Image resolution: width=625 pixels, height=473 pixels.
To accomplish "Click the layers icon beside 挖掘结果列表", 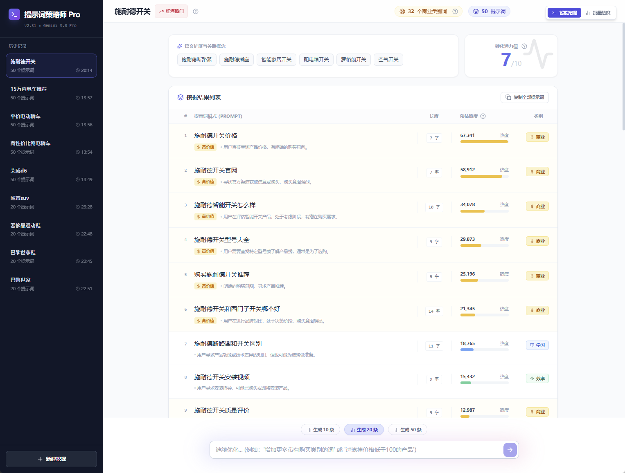I will [181, 97].
